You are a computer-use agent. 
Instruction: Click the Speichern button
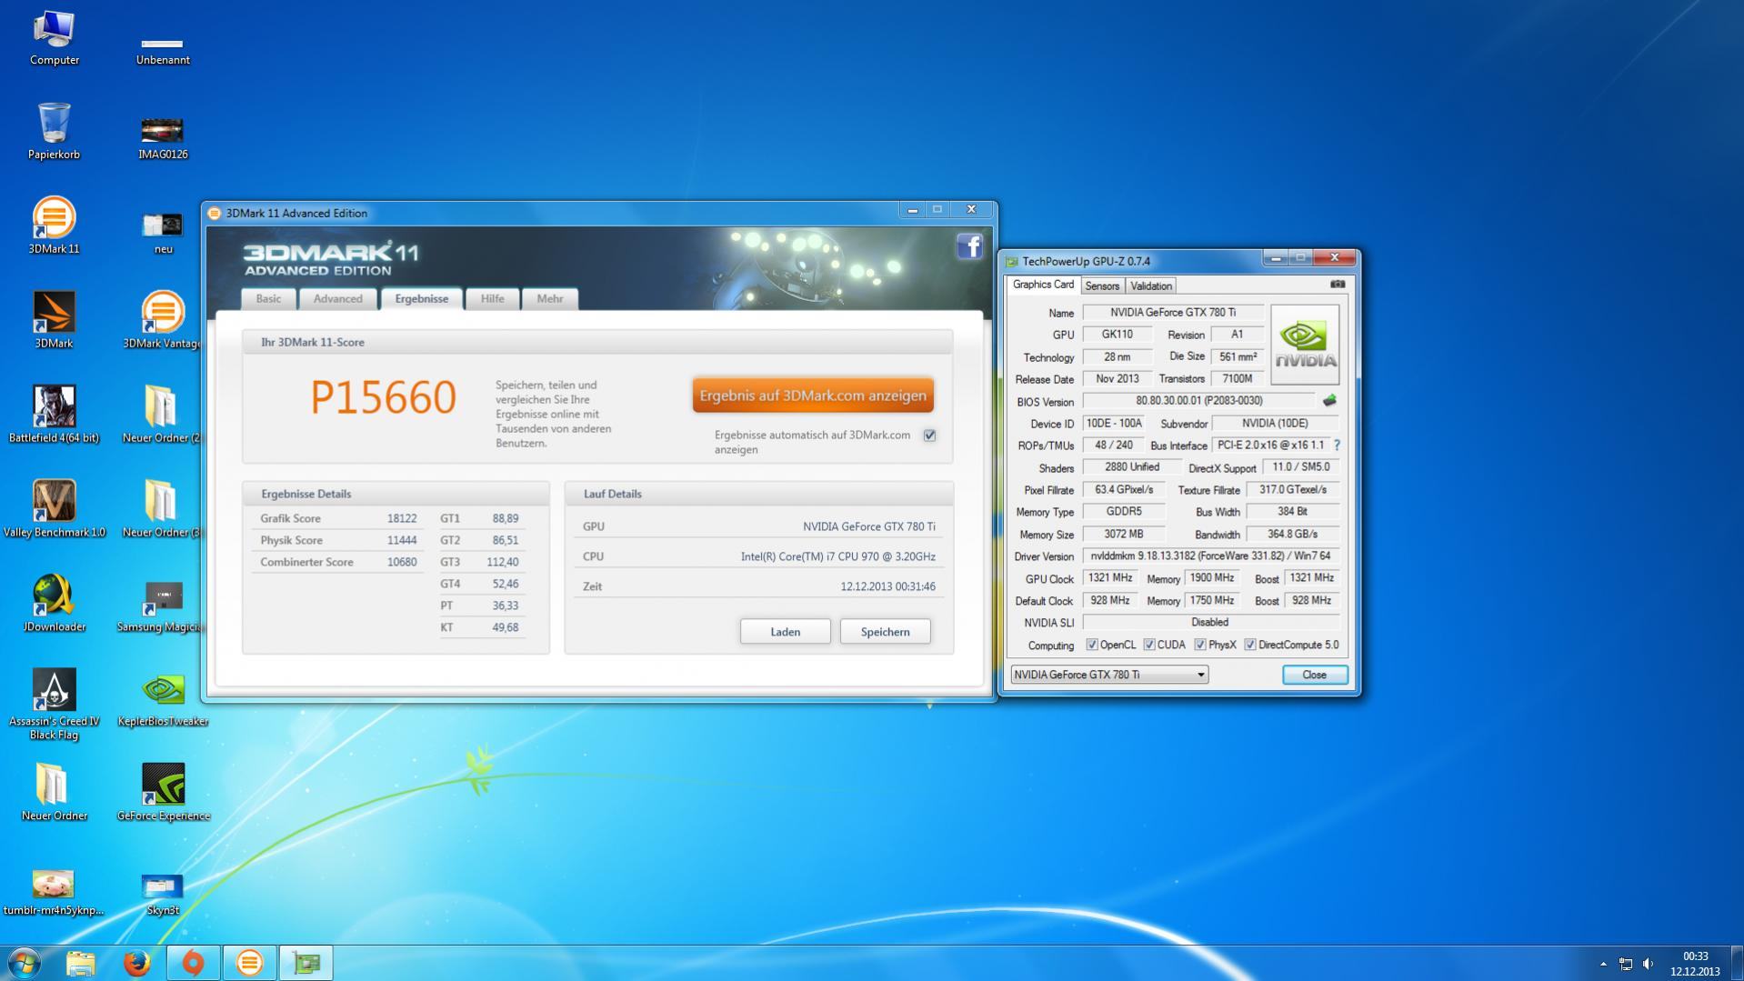coord(885,632)
